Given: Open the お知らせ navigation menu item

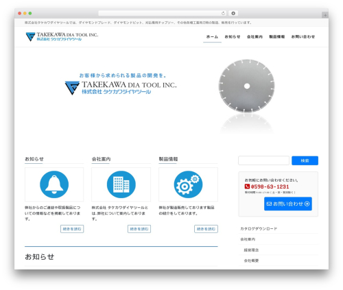Looking at the screenshot, I should coord(233,36).
